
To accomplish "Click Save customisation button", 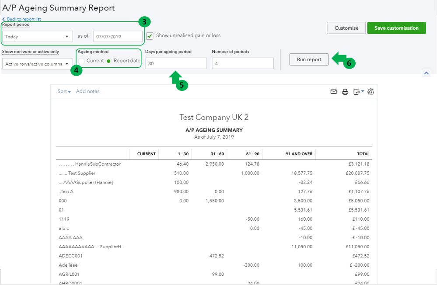I will (396, 28).
